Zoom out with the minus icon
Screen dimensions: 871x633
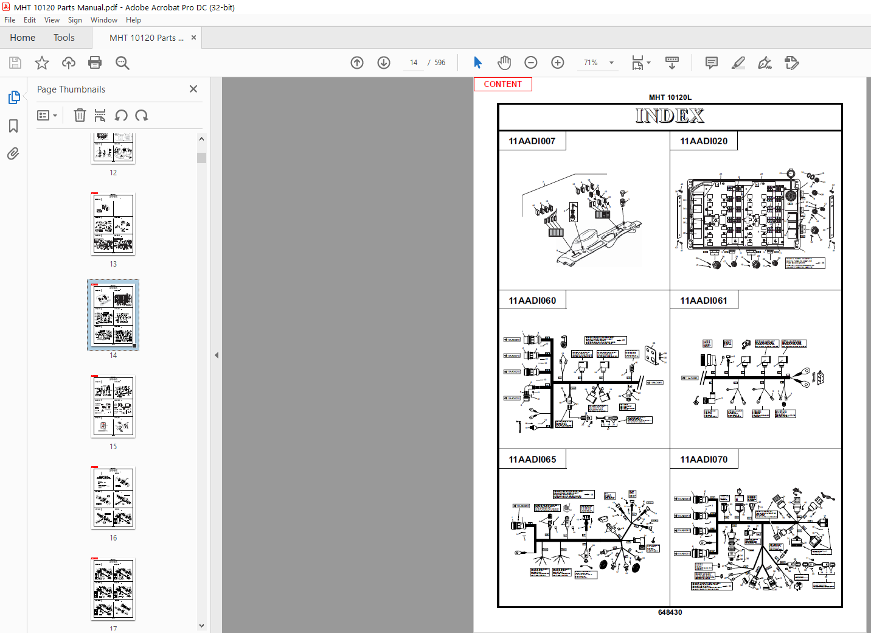(531, 63)
